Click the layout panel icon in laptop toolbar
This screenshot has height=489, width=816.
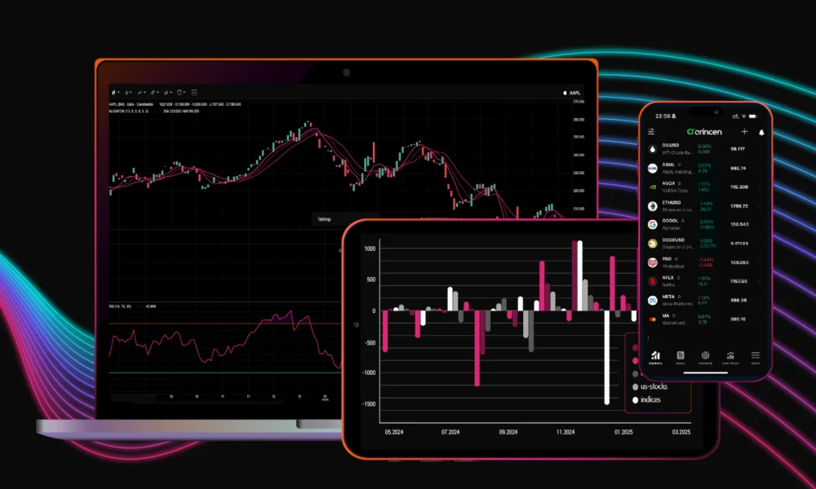point(194,92)
